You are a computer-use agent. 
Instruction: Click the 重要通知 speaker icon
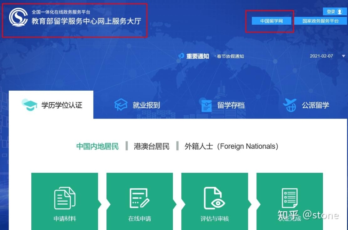coord(181,56)
